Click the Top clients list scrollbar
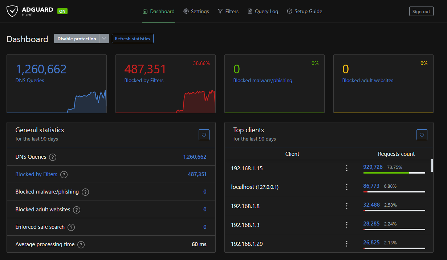447x260 pixels. point(431,165)
